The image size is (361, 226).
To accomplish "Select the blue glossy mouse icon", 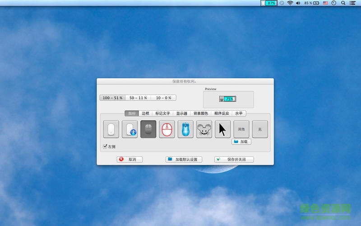I will tap(185, 129).
